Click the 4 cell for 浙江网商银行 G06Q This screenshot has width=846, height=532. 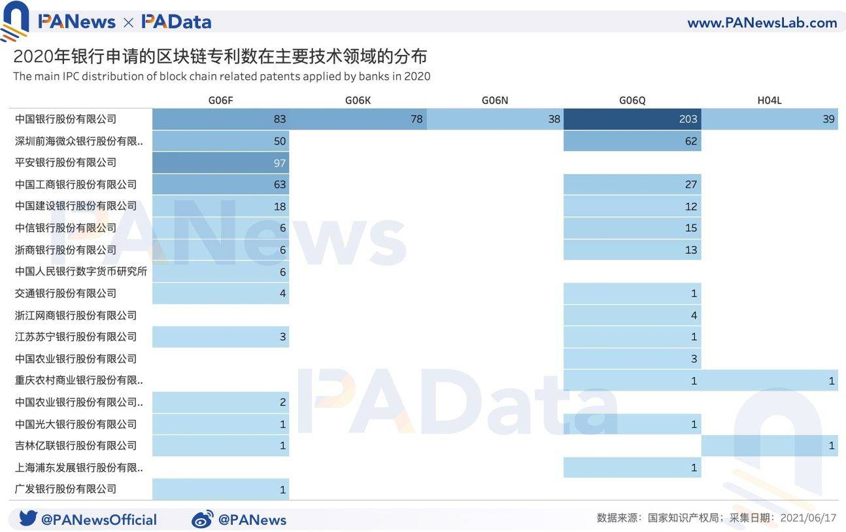(x=632, y=315)
